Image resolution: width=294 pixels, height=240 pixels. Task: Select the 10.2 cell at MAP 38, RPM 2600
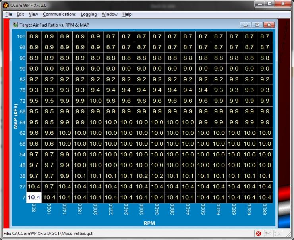click(x=141, y=176)
